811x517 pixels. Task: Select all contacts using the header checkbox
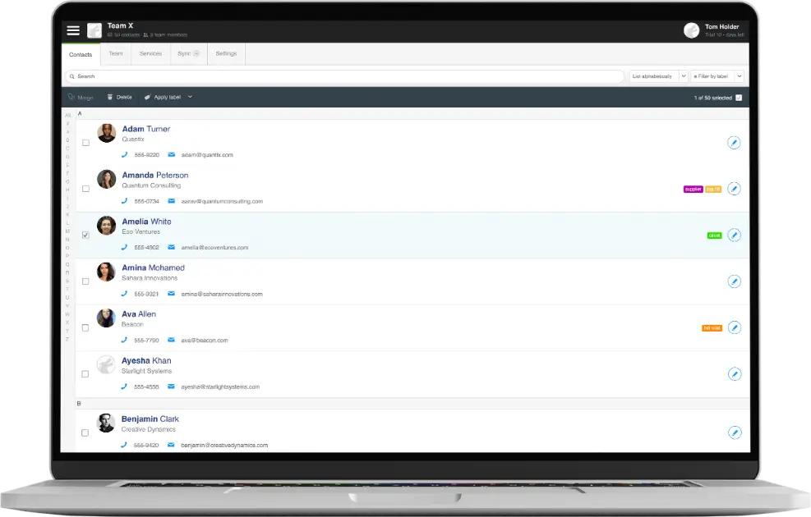coord(738,97)
